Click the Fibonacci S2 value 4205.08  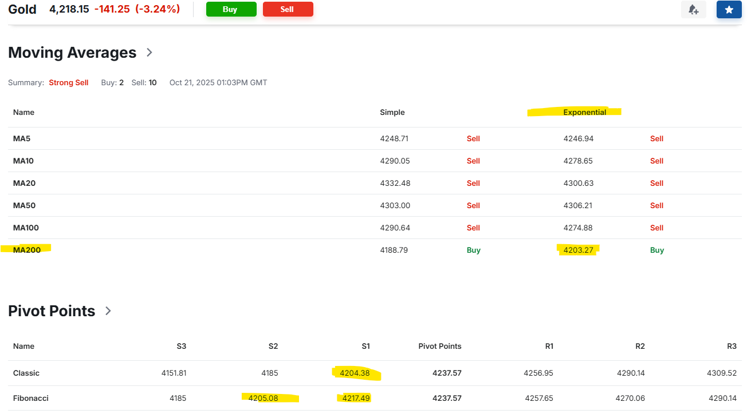pos(263,398)
